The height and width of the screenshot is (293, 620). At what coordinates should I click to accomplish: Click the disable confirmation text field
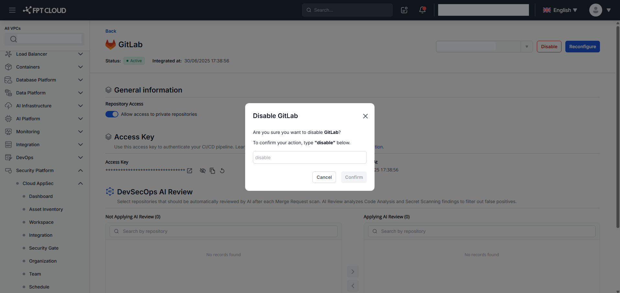pos(310,157)
